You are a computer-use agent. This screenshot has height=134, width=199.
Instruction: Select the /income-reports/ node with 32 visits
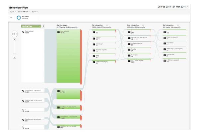point(174,38)
